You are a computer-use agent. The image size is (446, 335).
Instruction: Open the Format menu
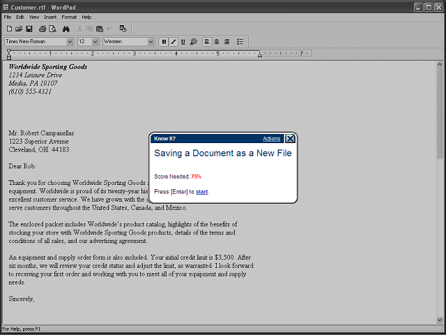tap(69, 17)
